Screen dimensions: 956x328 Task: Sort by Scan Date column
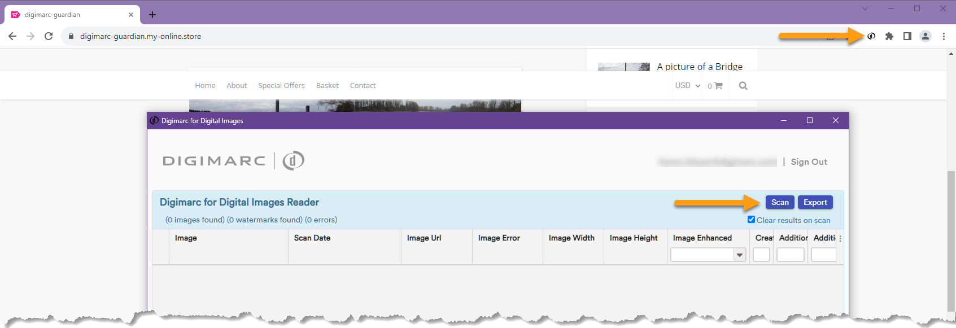(312, 238)
